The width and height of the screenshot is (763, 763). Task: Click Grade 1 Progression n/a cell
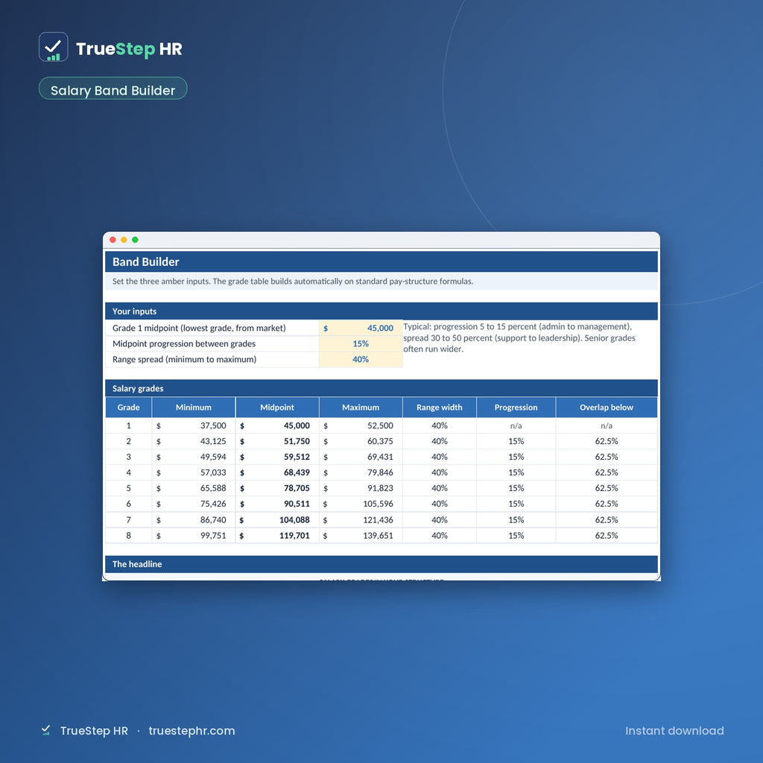click(516, 425)
